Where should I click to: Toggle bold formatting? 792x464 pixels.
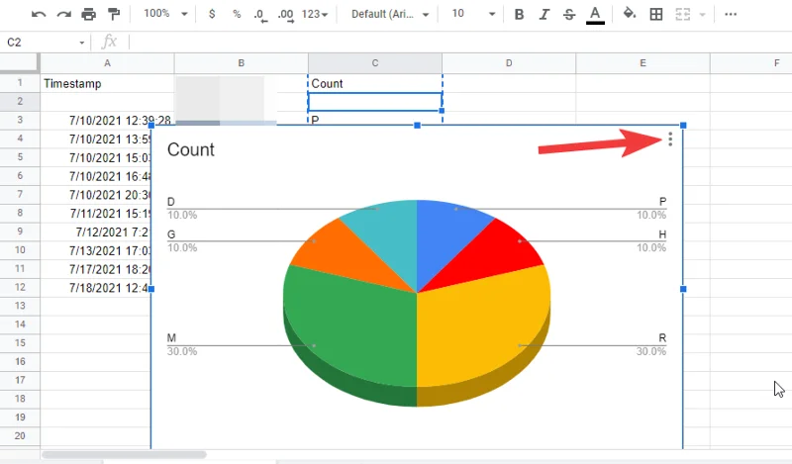519,14
